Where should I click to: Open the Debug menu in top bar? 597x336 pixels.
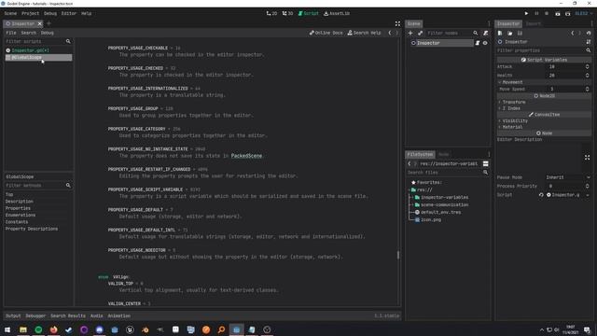click(x=49, y=13)
